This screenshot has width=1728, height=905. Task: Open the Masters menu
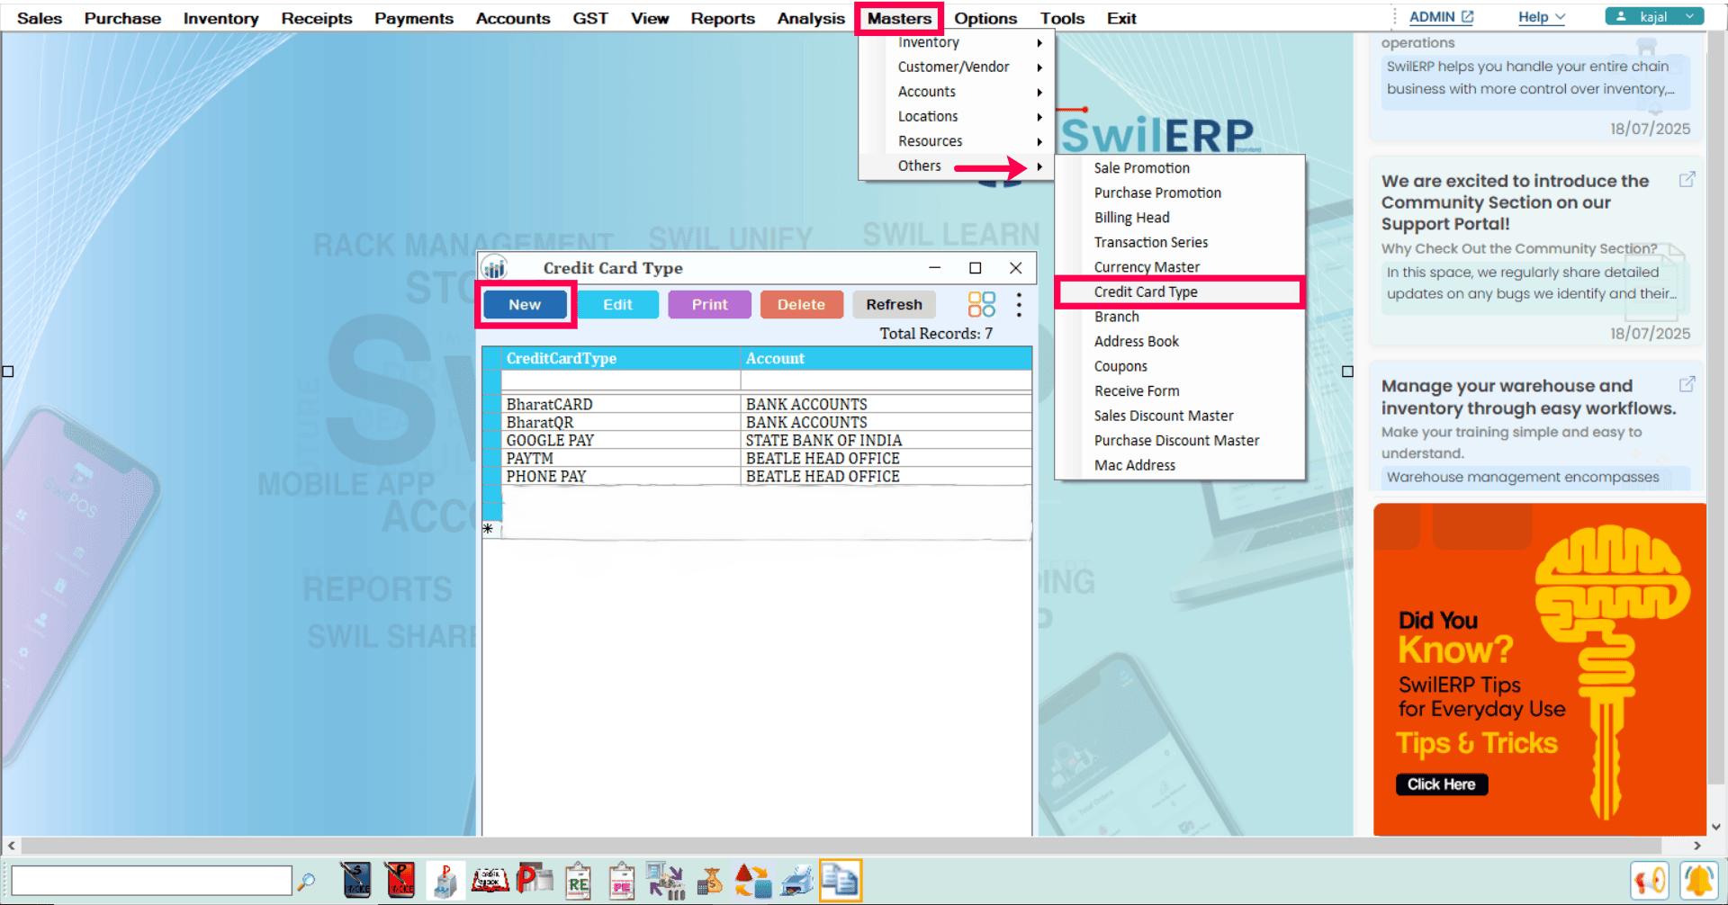coord(899,18)
